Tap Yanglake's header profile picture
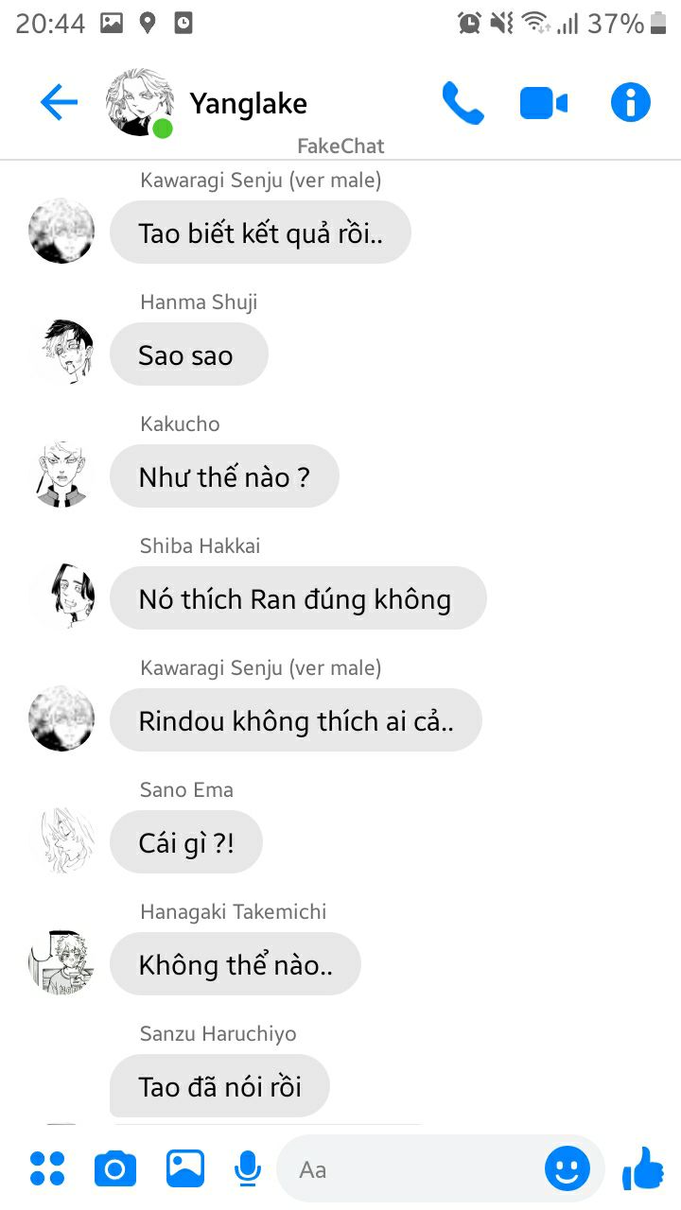681x1210 pixels. coord(140,101)
